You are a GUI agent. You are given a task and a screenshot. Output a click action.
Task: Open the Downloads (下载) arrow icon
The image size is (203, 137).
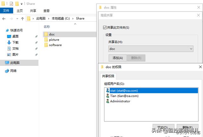point(9,42)
